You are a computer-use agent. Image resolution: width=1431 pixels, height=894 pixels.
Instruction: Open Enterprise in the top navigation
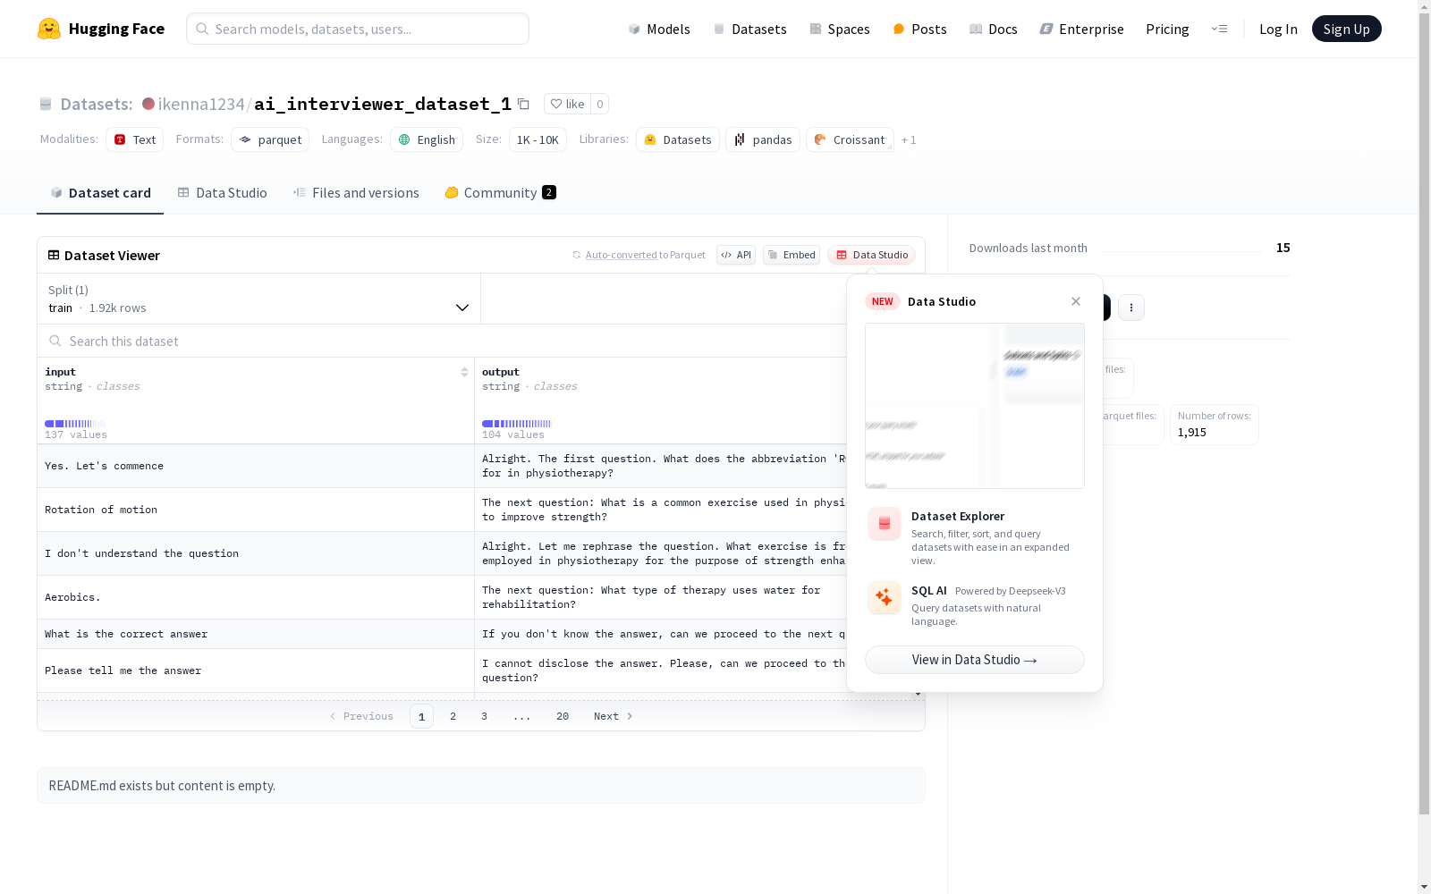coord(1082,30)
